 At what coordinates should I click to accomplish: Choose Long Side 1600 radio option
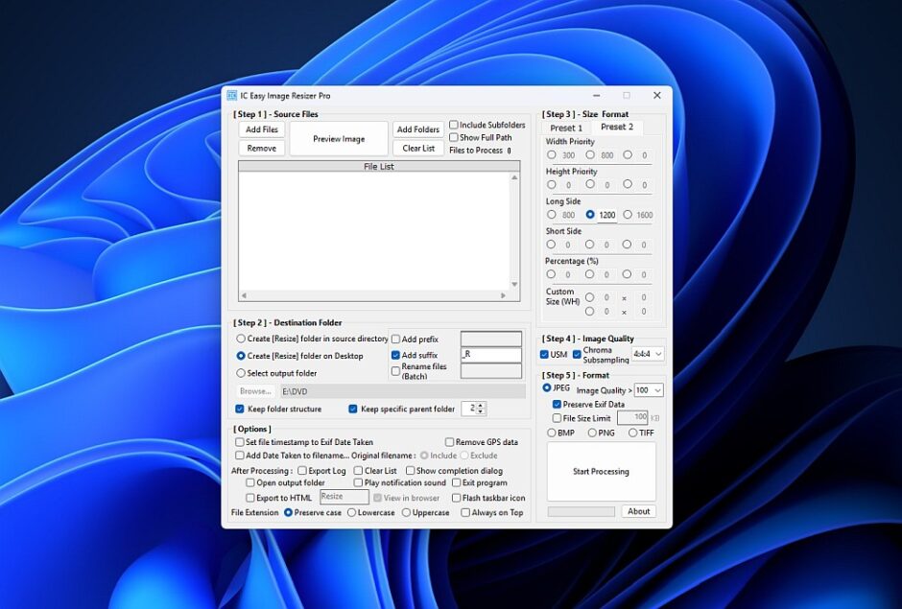(x=629, y=215)
